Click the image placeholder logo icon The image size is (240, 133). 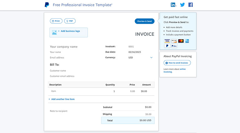pyautogui.click(x=54, y=32)
